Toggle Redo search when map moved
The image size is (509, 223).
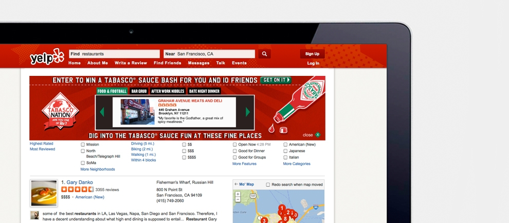[268, 185]
